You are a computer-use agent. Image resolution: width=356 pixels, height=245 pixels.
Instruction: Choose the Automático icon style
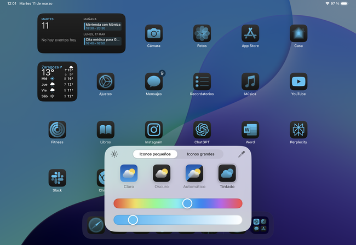click(x=194, y=173)
